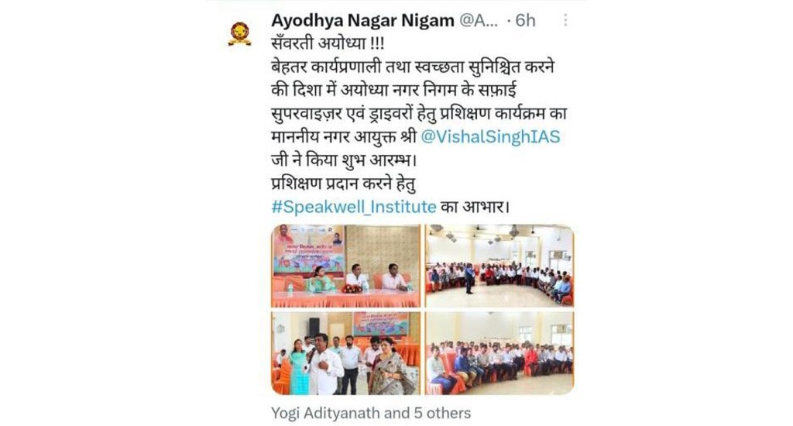Screen dimensions: 793x426
Task: Click the tweet line 'जी ने किया शुभ आरम्भ'
Action: [x=344, y=160]
